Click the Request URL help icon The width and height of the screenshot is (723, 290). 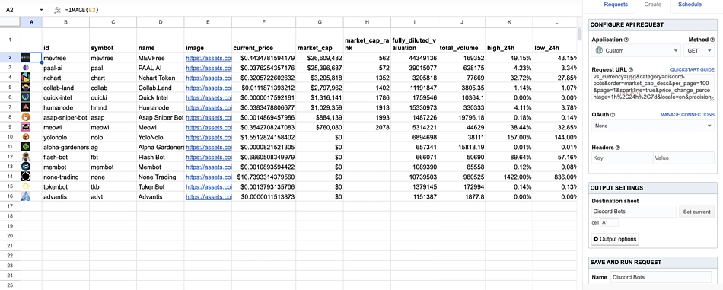pos(631,69)
